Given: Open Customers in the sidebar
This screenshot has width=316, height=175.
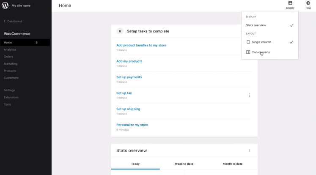Looking at the screenshot, I should (11, 78).
